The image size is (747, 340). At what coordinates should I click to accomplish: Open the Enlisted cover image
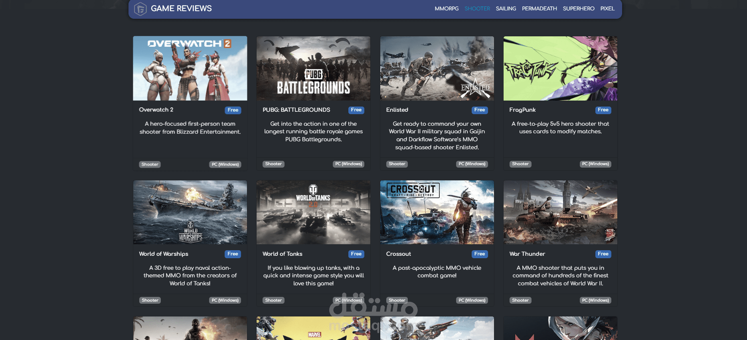[x=437, y=68]
